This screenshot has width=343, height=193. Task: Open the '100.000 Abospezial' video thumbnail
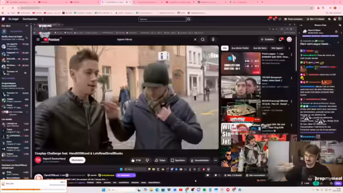[x=241, y=87]
